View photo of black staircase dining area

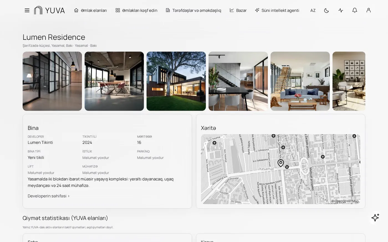tap(238, 81)
